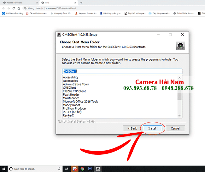Click the taskbar search box
This screenshot has width=205, height=172.
(x=35, y=169)
